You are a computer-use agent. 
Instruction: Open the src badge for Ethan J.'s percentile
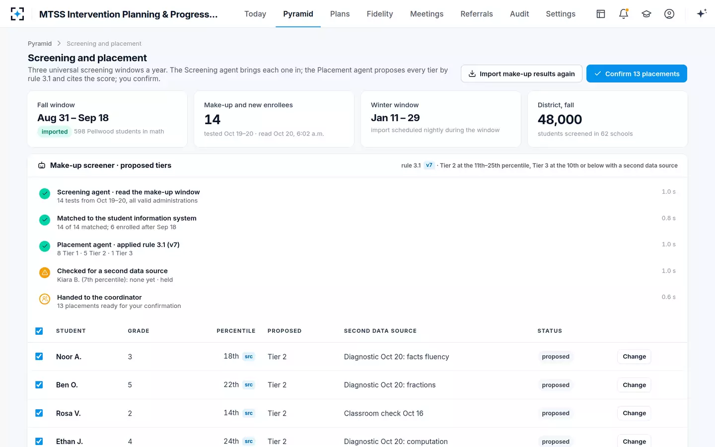pos(249,442)
